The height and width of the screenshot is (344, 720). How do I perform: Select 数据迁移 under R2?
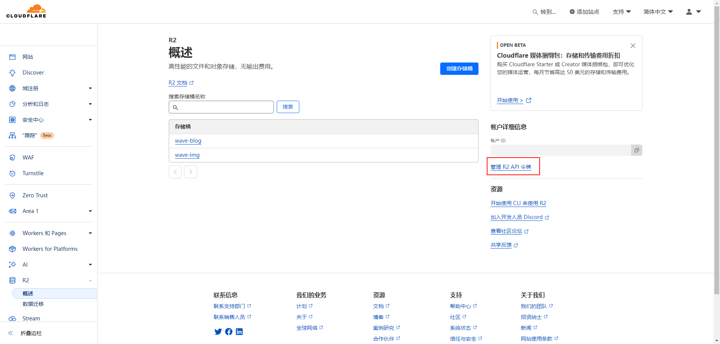[33, 304]
